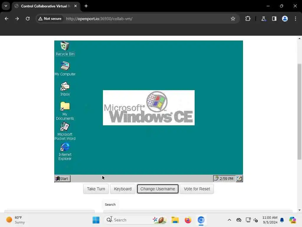Viewport: 302px width, 227px height.
Task: Click Vote for Reset button
Action: coord(197,189)
